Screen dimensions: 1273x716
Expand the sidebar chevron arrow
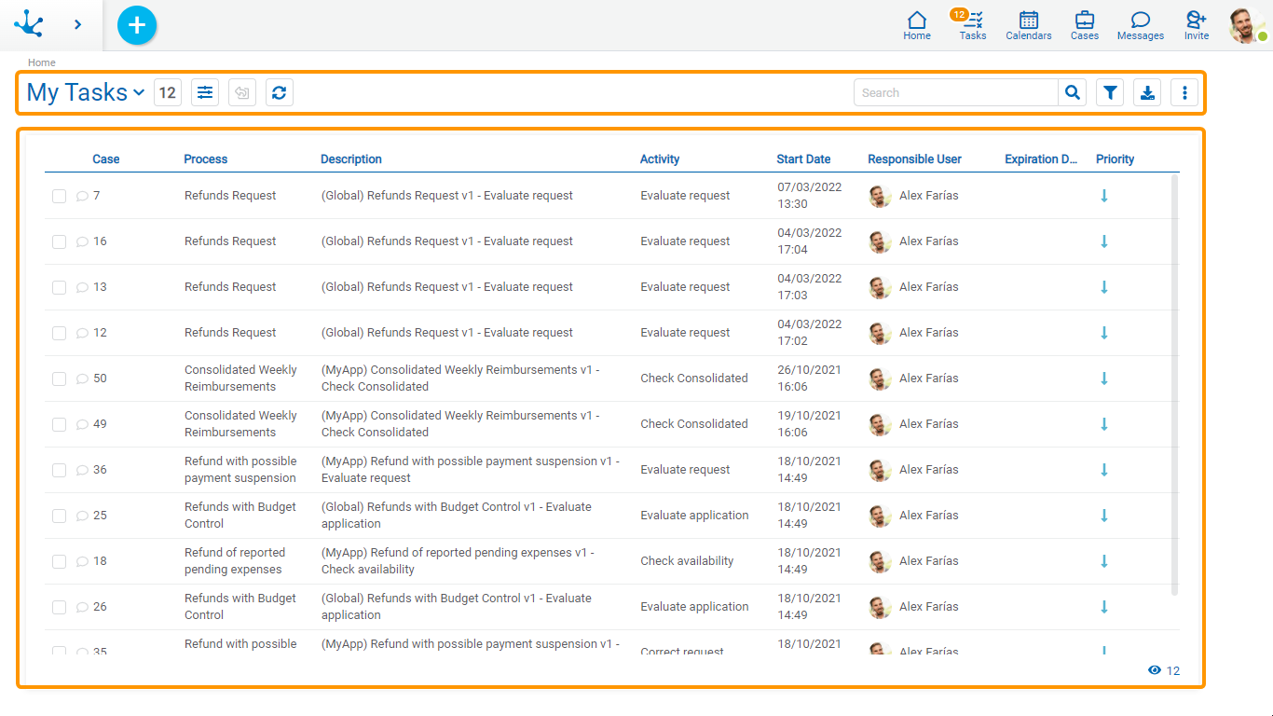pyautogui.click(x=77, y=24)
